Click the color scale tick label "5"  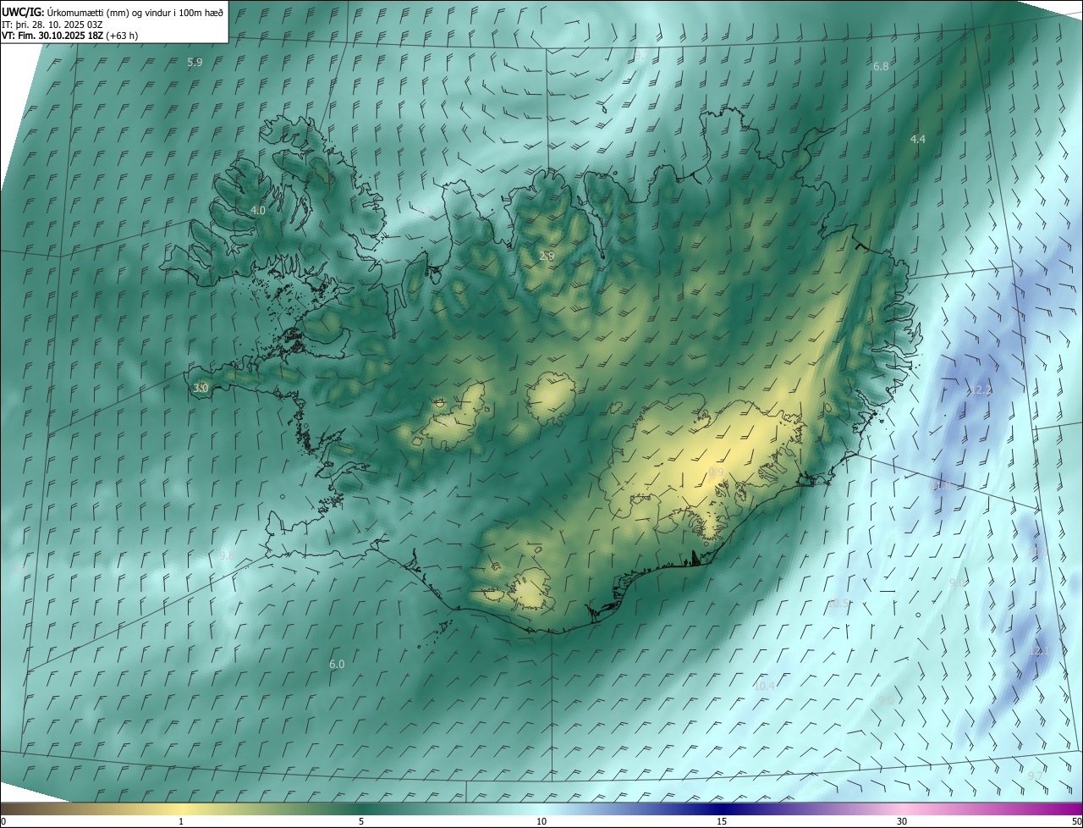coord(361,821)
